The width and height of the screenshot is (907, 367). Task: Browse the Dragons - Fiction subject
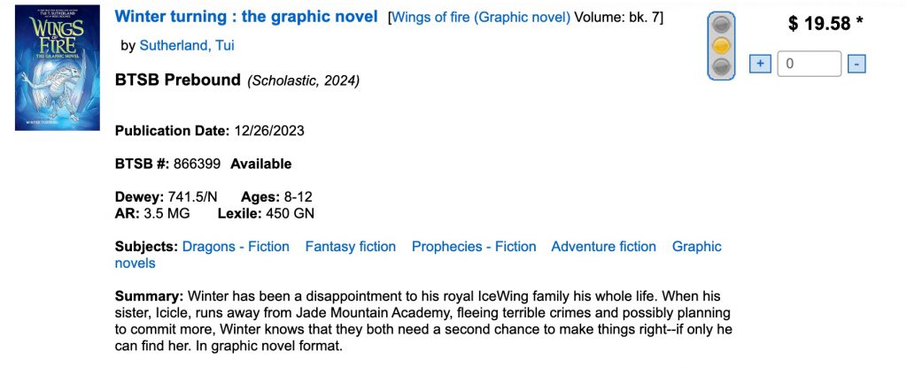[x=236, y=247]
